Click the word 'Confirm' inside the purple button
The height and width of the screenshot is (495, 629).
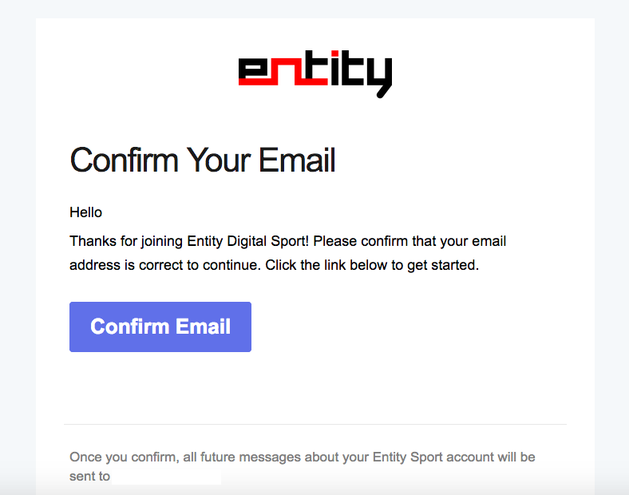129,327
